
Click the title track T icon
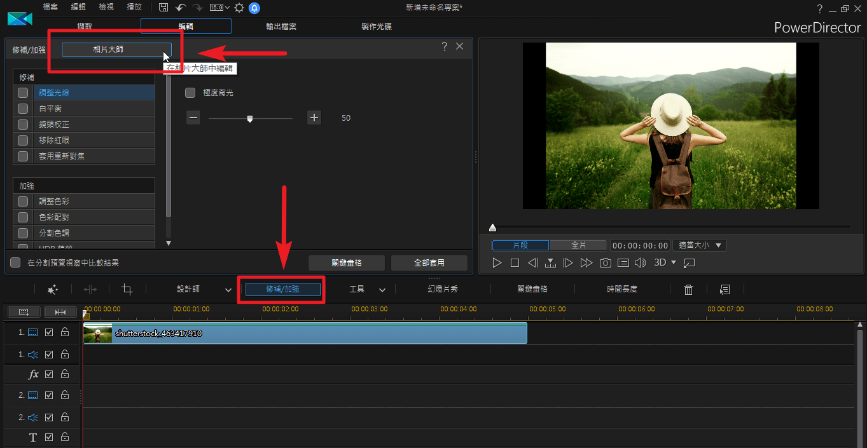(x=33, y=437)
